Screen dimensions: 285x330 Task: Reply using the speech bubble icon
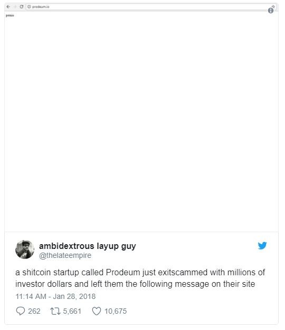point(21,311)
